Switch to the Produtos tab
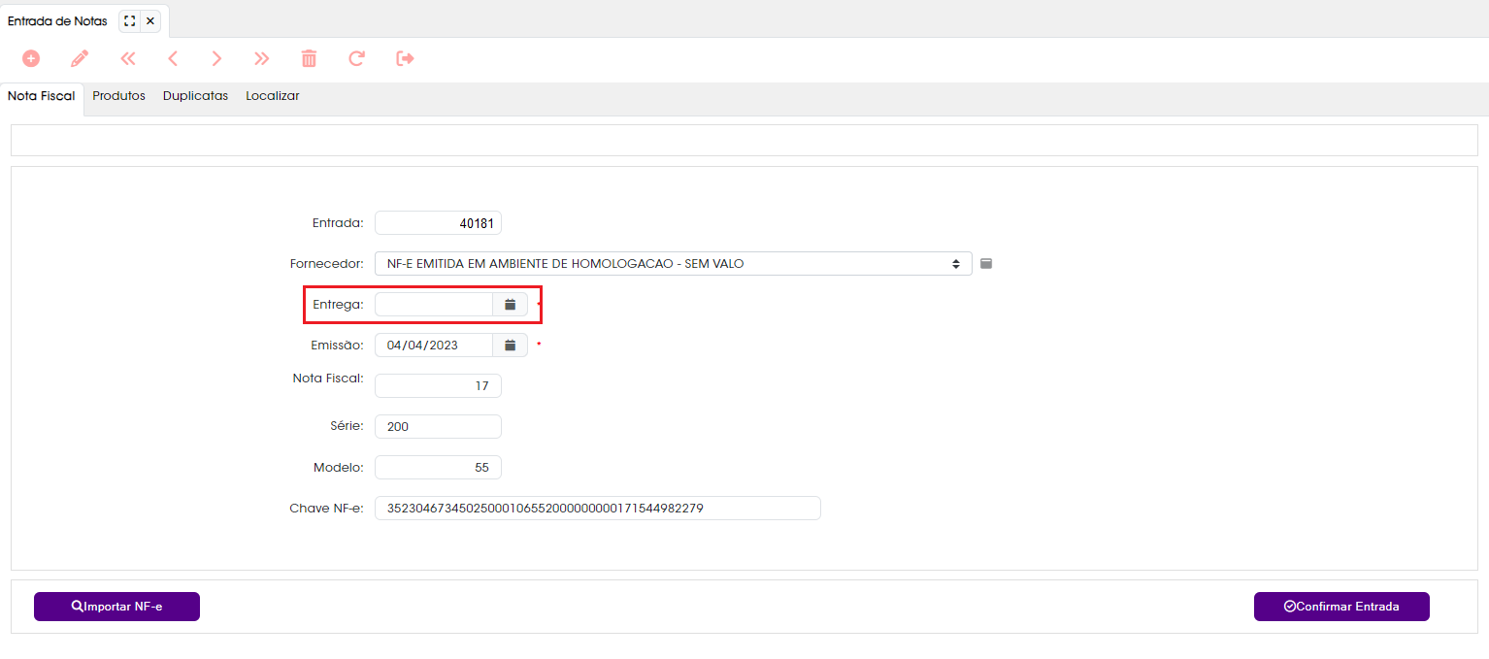 click(x=118, y=96)
